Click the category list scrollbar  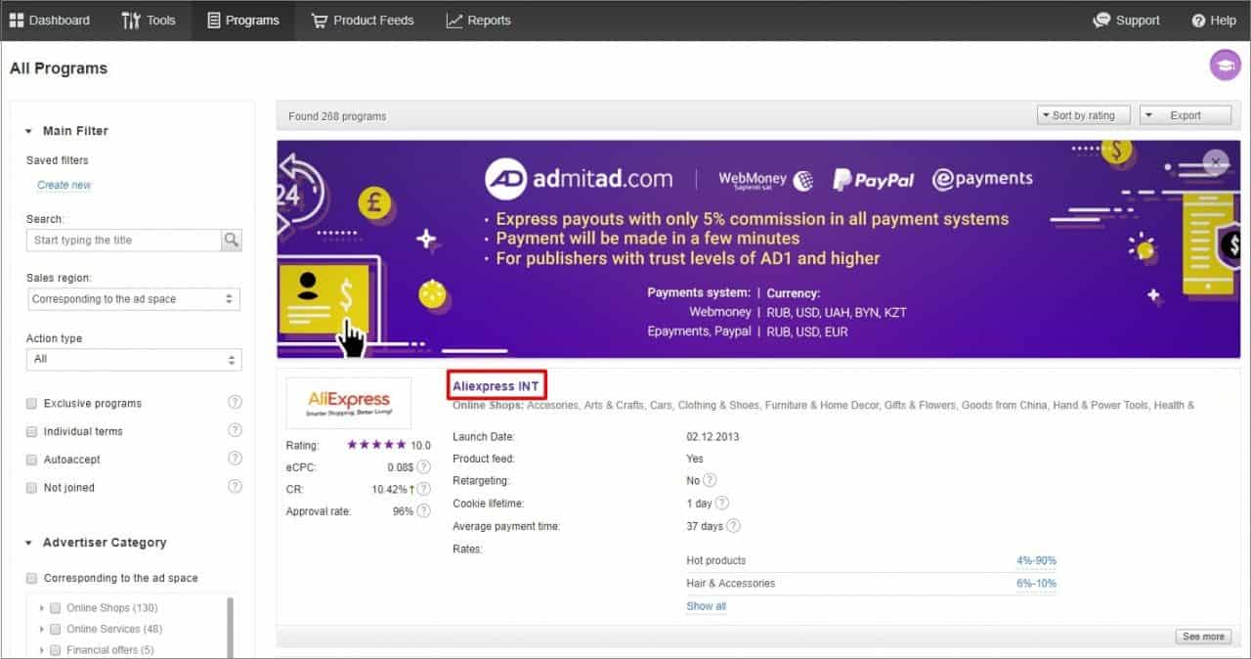[231, 626]
